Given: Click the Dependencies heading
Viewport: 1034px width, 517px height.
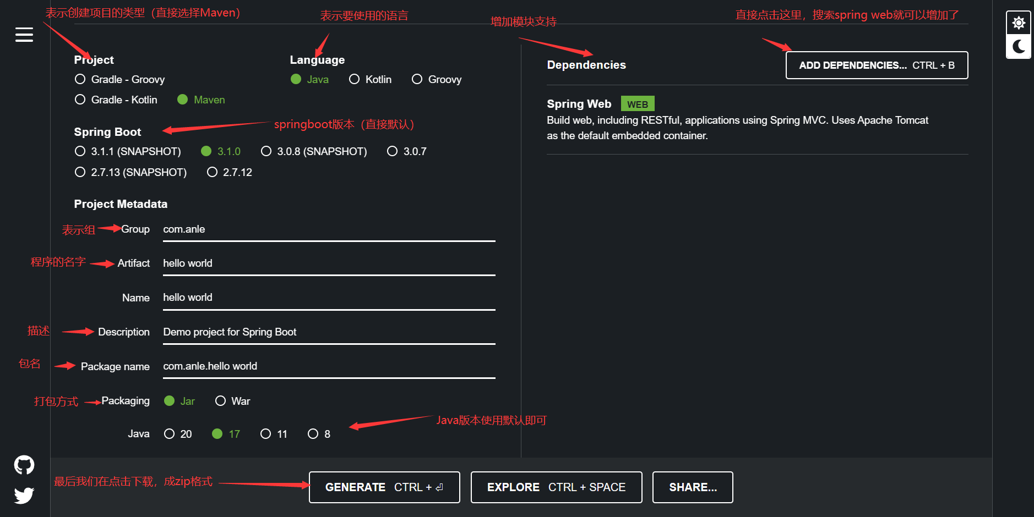Looking at the screenshot, I should (586, 65).
